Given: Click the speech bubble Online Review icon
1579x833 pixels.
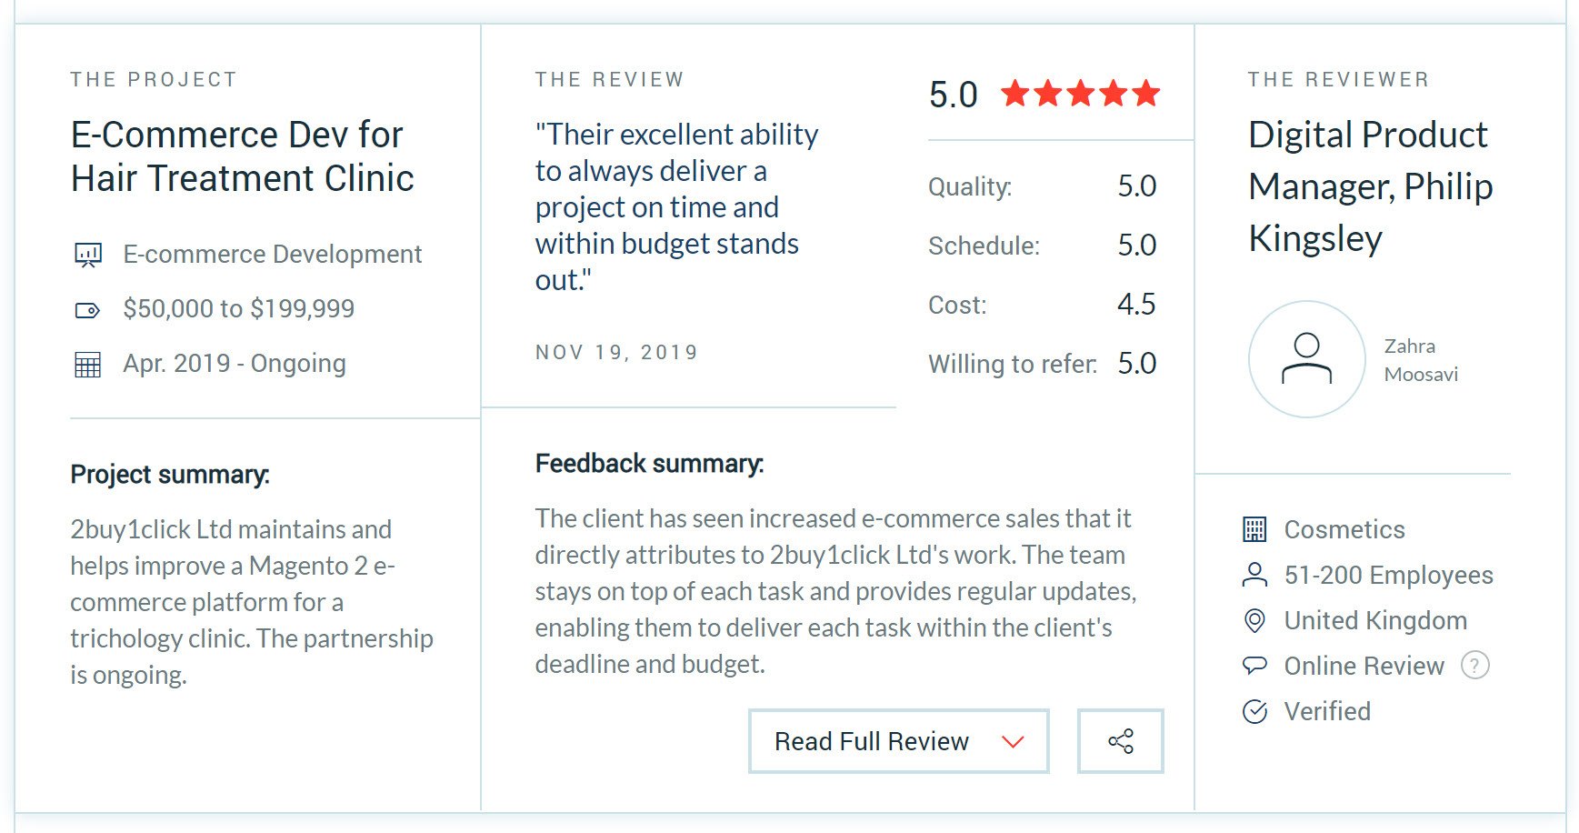Looking at the screenshot, I should coord(1254,666).
